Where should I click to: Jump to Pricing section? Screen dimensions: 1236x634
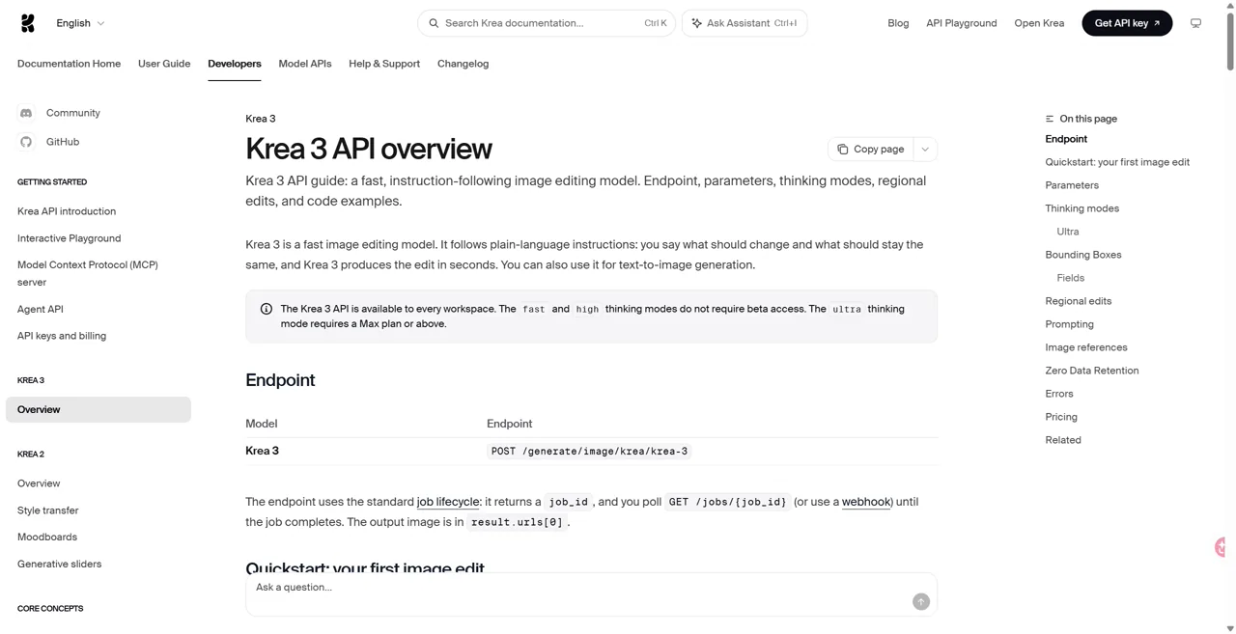[1061, 417]
